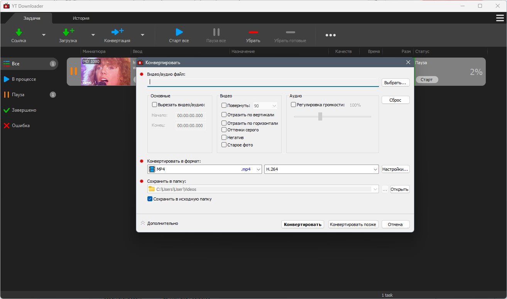Switch to the История tab
This screenshot has width=507, height=299.
(x=81, y=18)
